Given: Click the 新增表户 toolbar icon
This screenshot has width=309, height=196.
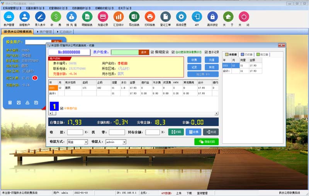Looking at the screenshot, I should (25, 17).
